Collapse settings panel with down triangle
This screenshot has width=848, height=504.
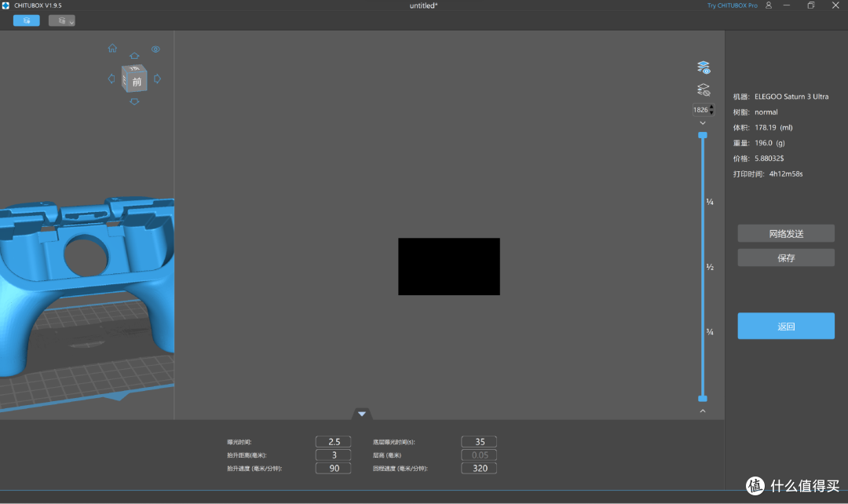tap(362, 414)
